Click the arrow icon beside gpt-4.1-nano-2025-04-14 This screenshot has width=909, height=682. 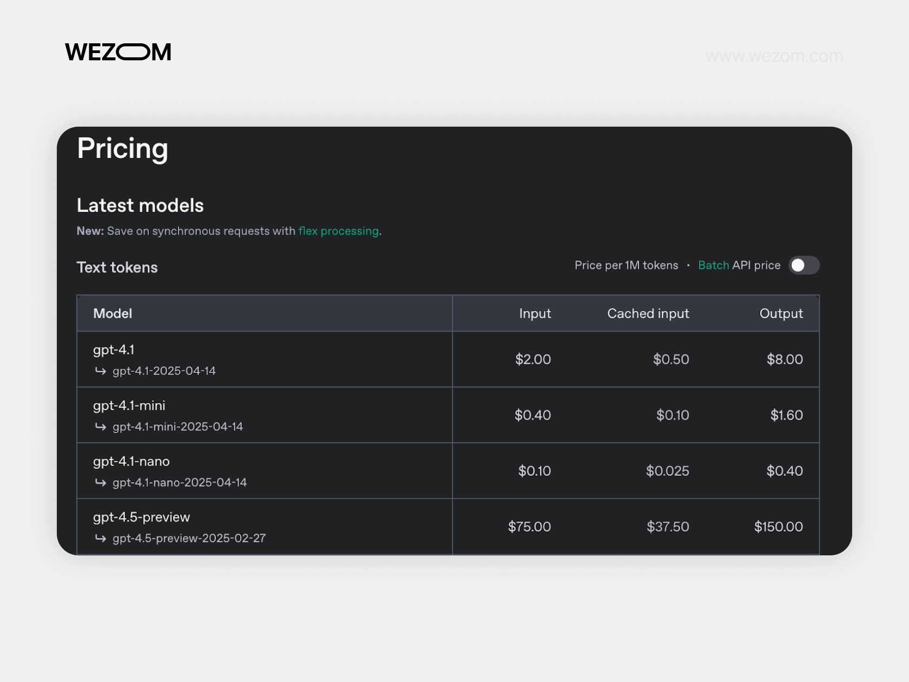101,482
